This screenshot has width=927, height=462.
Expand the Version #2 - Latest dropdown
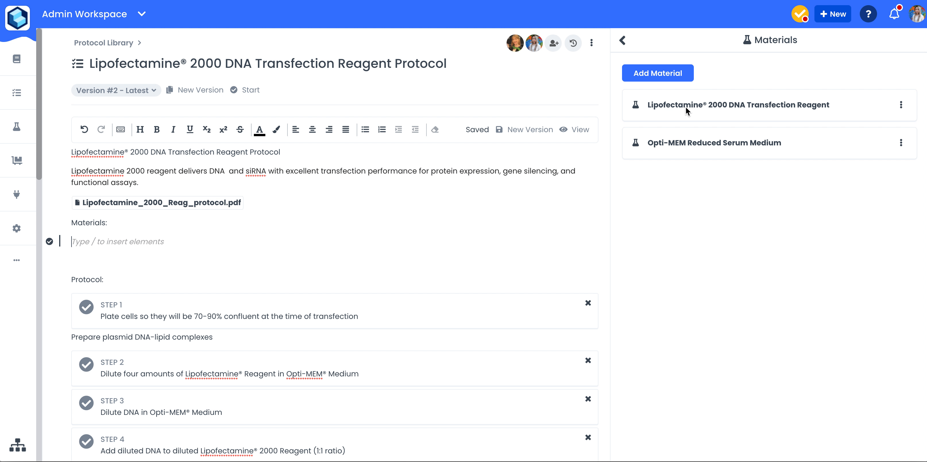tap(116, 91)
